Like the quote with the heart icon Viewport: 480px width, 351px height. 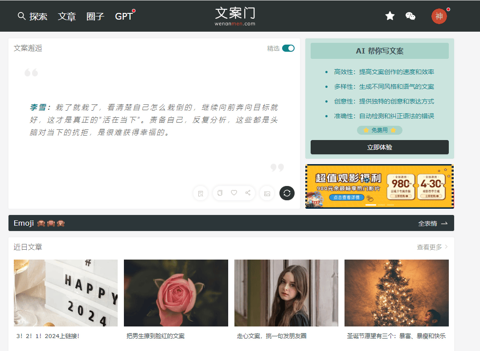click(x=234, y=193)
